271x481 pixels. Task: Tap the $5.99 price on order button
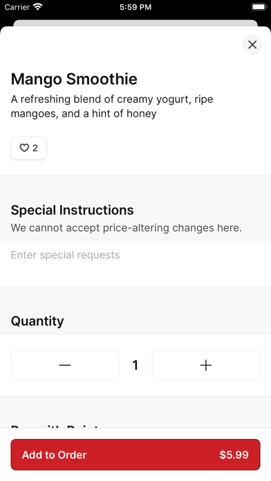234,455
